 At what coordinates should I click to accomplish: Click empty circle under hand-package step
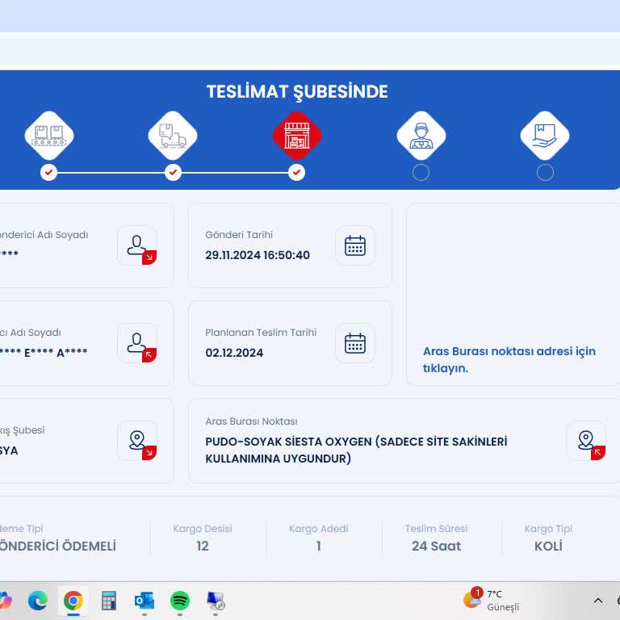(x=545, y=173)
